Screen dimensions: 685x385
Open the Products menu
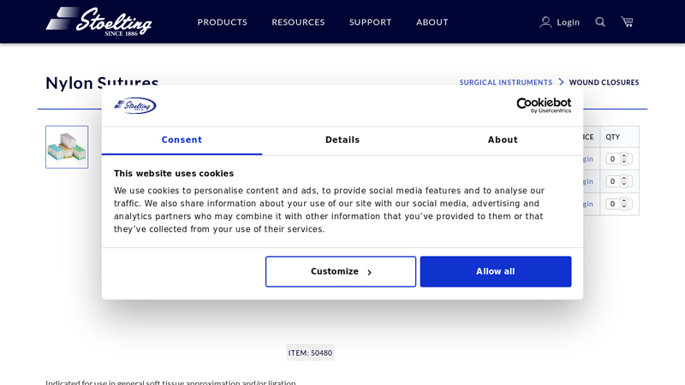[222, 22]
